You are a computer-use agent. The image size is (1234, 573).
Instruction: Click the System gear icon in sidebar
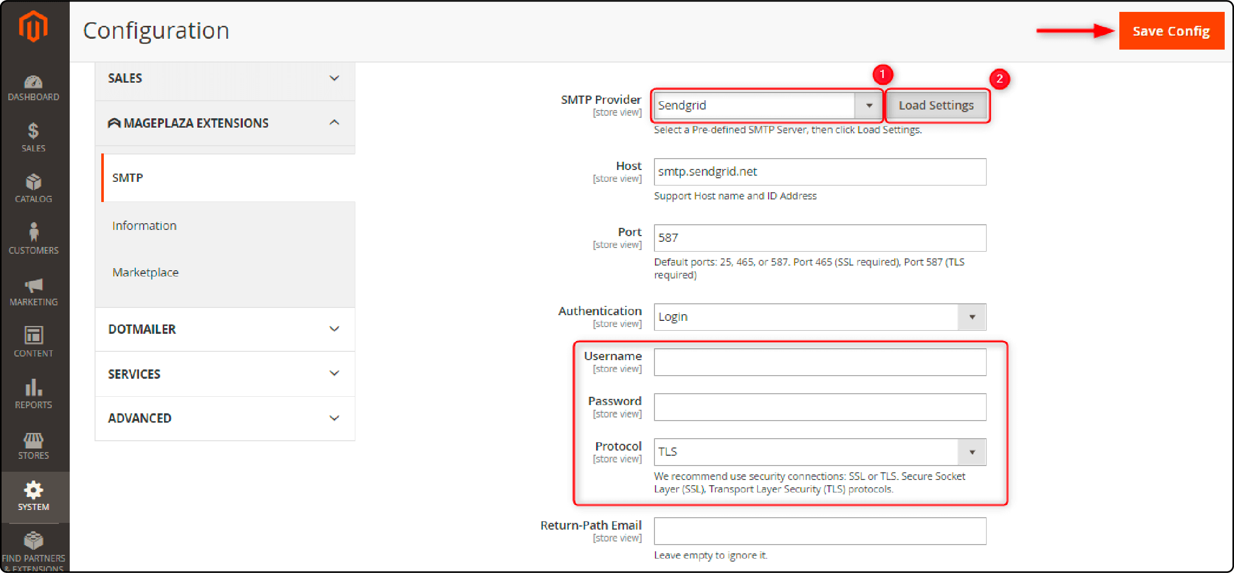(x=35, y=487)
